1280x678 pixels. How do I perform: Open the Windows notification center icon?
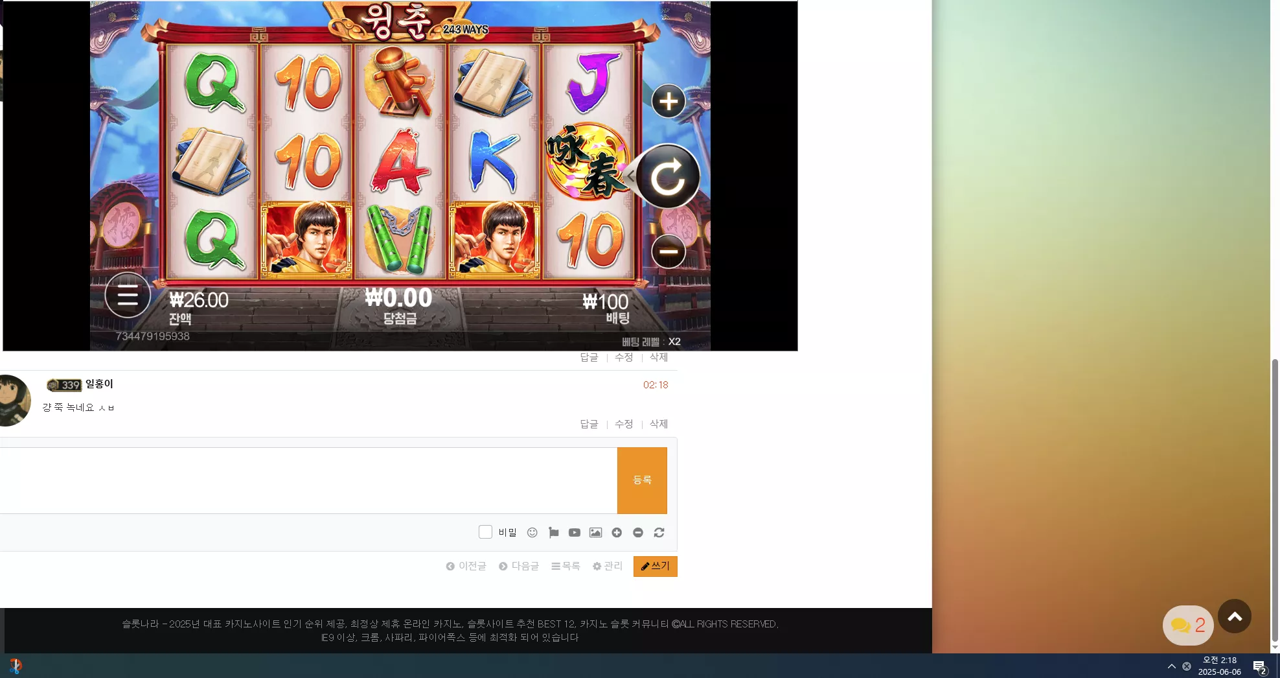click(1260, 666)
